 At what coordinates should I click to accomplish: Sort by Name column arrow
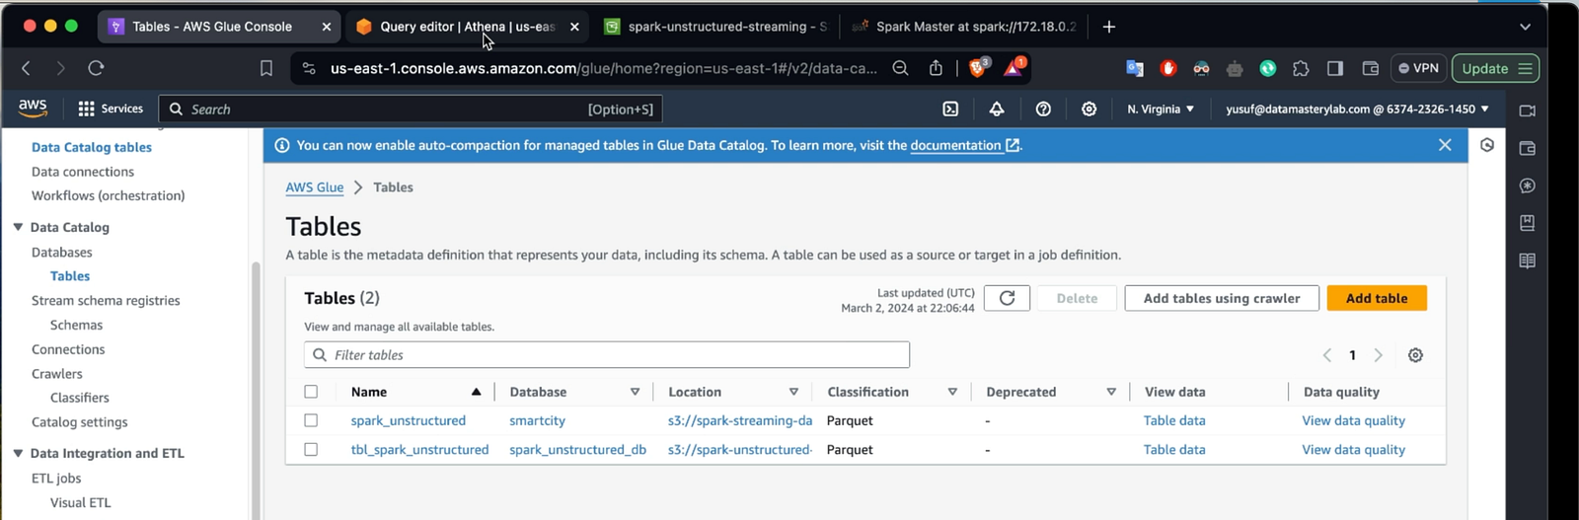coord(477,392)
